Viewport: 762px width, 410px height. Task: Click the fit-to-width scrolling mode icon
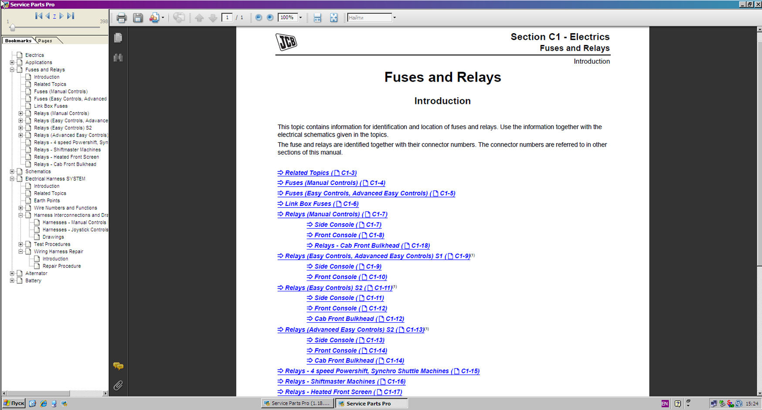pos(317,18)
